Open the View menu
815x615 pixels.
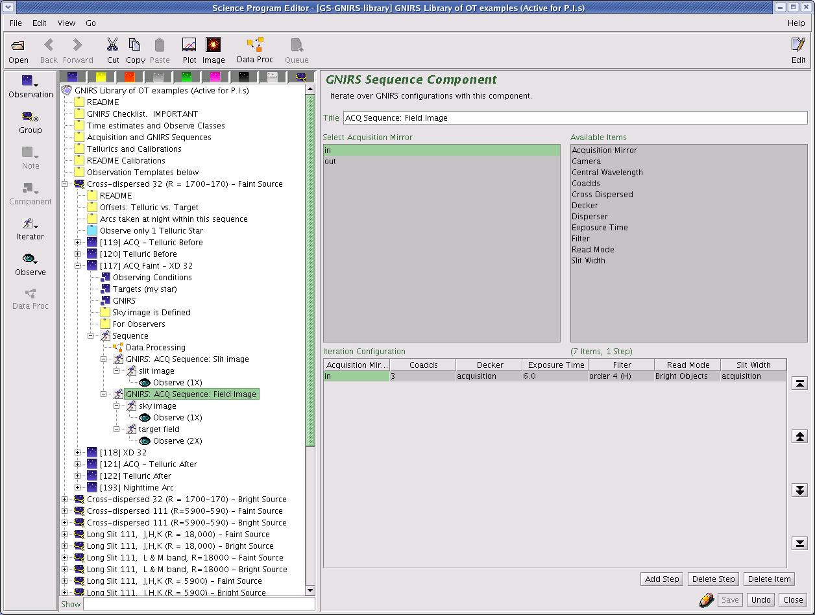(x=66, y=23)
